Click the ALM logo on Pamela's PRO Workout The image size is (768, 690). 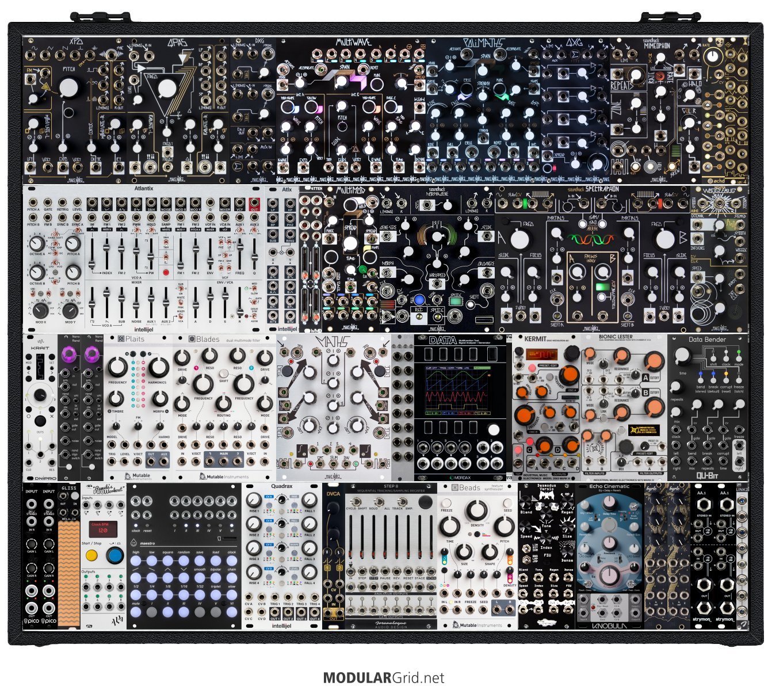pos(117,620)
